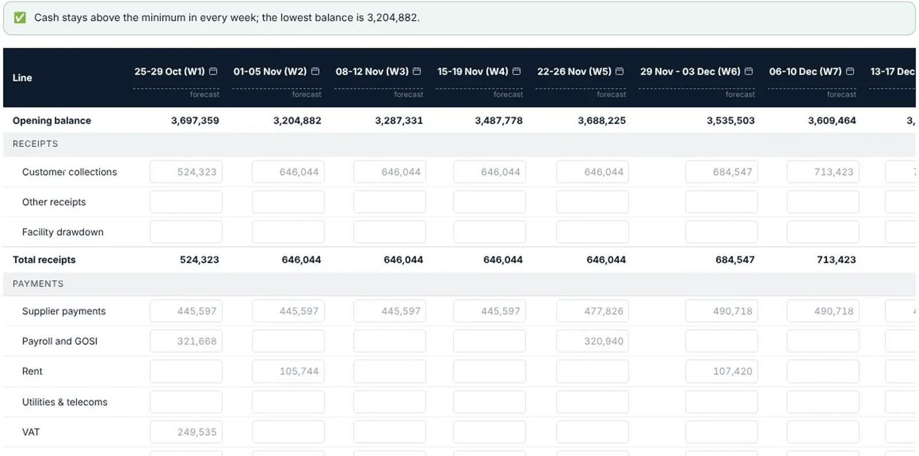The height and width of the screenshot is (456, 919).
Task: Click total receipts value 684,547 in W6
Action: click(735, 260)
